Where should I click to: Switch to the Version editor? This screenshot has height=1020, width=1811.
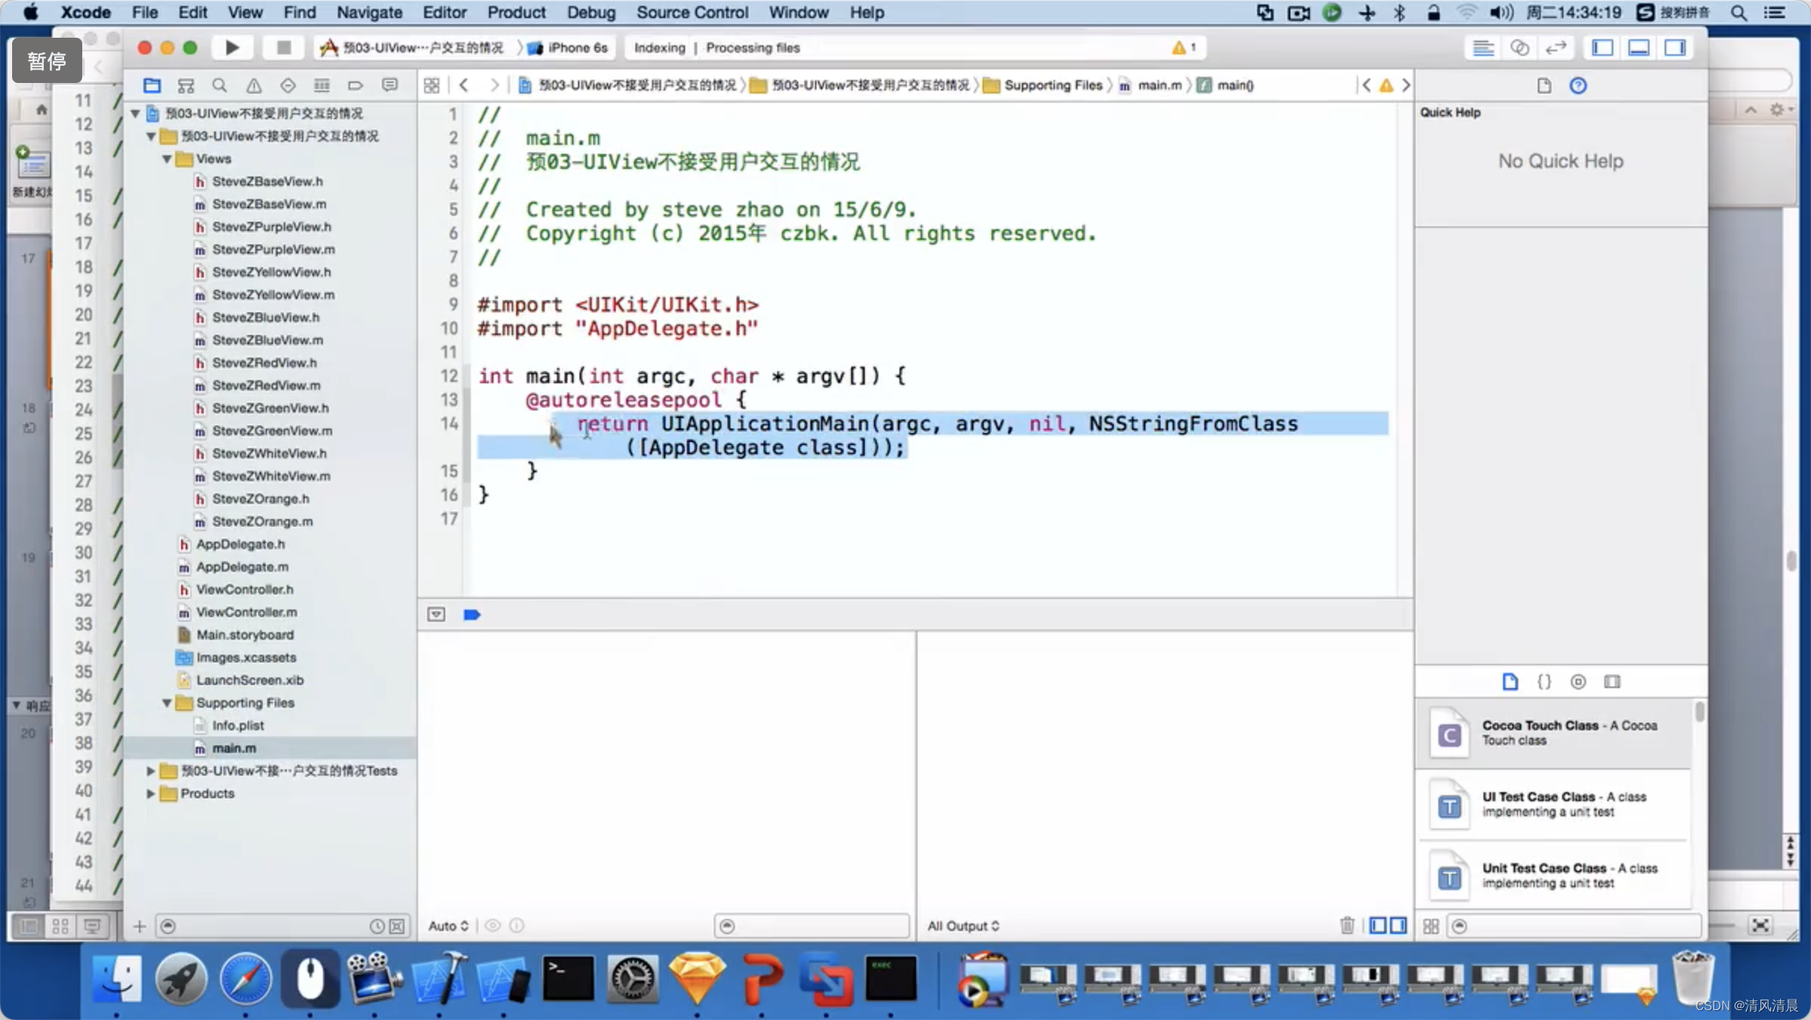click(x=1555, y=48)
